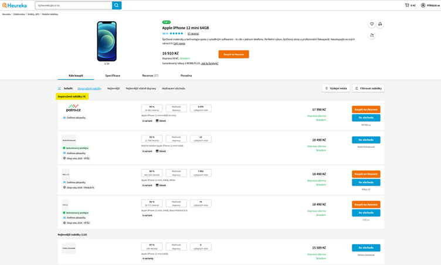Click Koupit na Heurece in Patro.cz offer
The image size is (441, 265).
366,110
